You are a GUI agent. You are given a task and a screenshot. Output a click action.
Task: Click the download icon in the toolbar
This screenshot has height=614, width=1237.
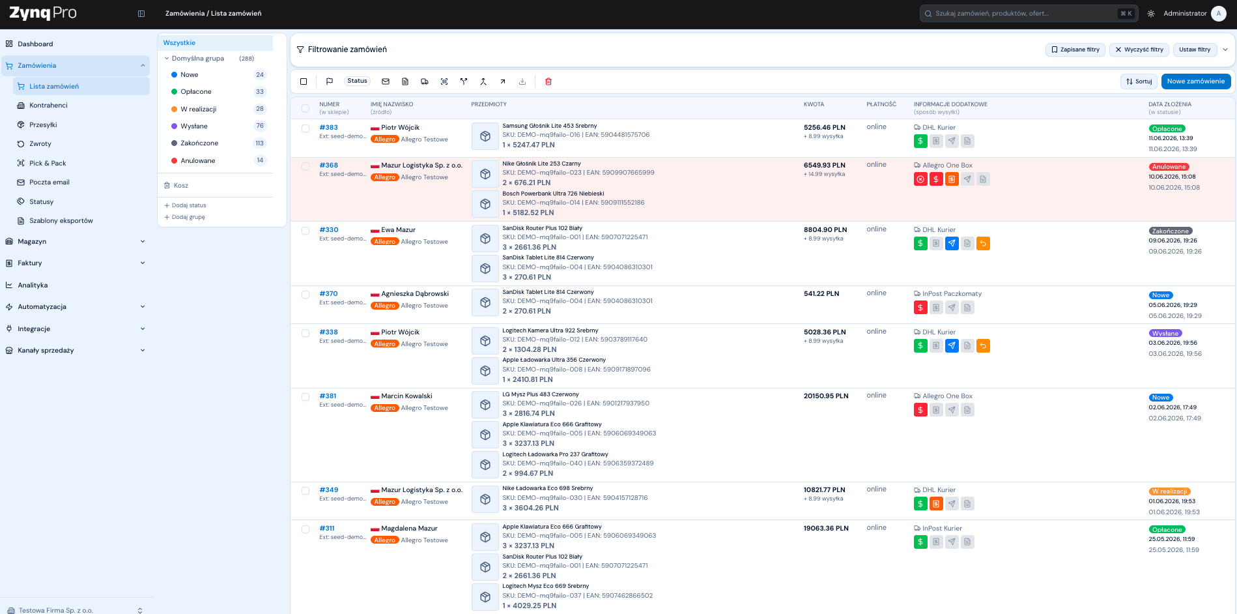pos(522,81)
